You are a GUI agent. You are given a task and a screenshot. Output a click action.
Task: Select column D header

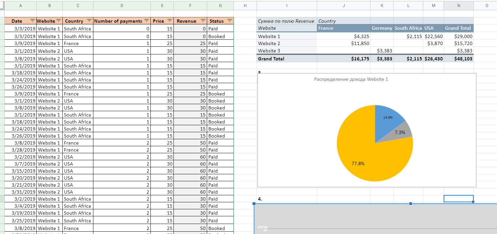click(122, 5)
